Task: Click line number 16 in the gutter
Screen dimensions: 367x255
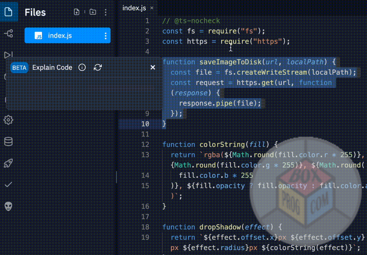Action: [145, 206]
